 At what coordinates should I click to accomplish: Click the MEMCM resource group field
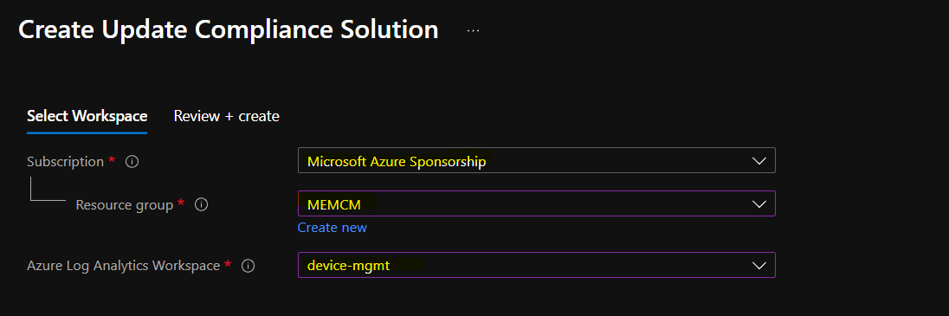tap(536, 204)
